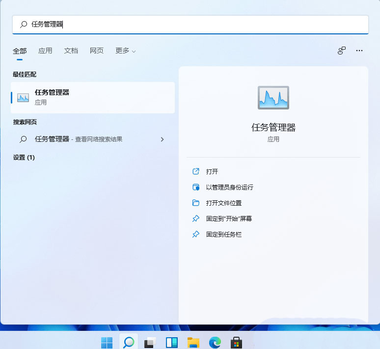Click the pin icon beside 固定到任务栏
The width and height of the screenshot is (380, 349).
(196, 234)
